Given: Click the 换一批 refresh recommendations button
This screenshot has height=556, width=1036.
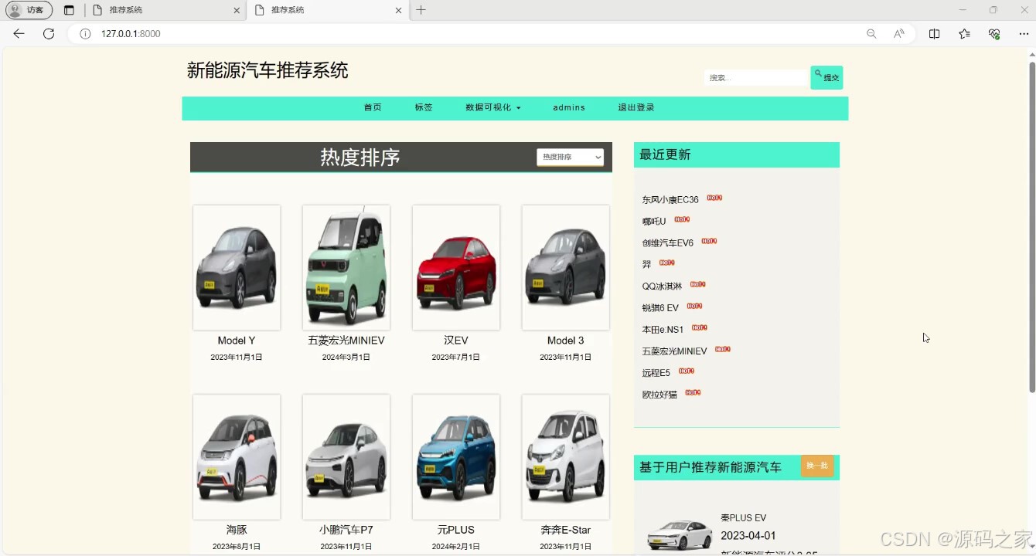Looking at the screenshot, I should coord(817,466).
